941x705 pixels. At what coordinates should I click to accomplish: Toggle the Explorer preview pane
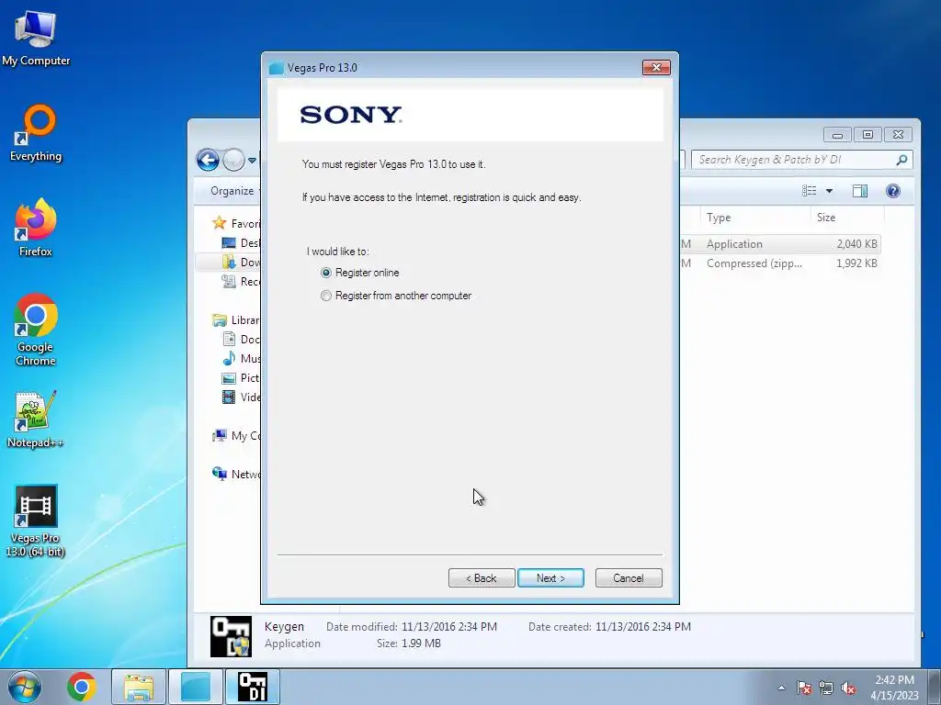[860, 191]
